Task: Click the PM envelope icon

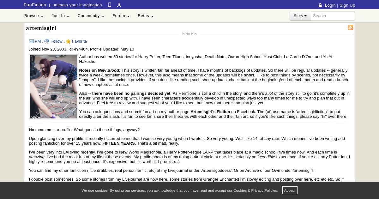Action: click(31, 41)
